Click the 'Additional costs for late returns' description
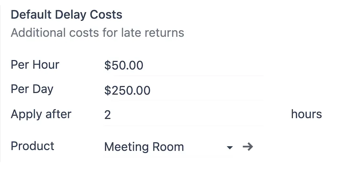Viewport: 338px width, 169px height. pos(97,33)
